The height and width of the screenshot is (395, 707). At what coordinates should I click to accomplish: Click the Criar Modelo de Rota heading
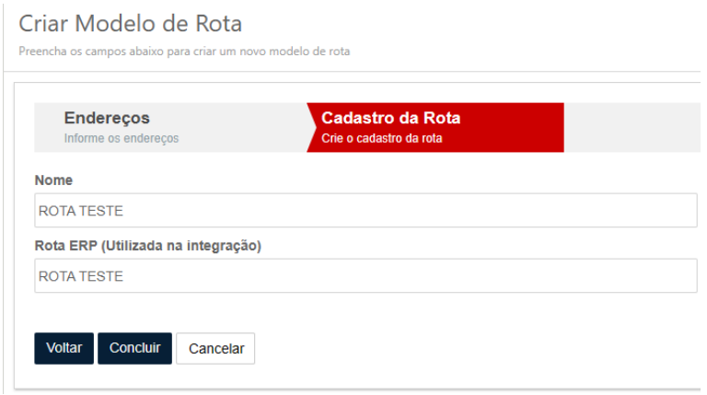click(130, 23)
